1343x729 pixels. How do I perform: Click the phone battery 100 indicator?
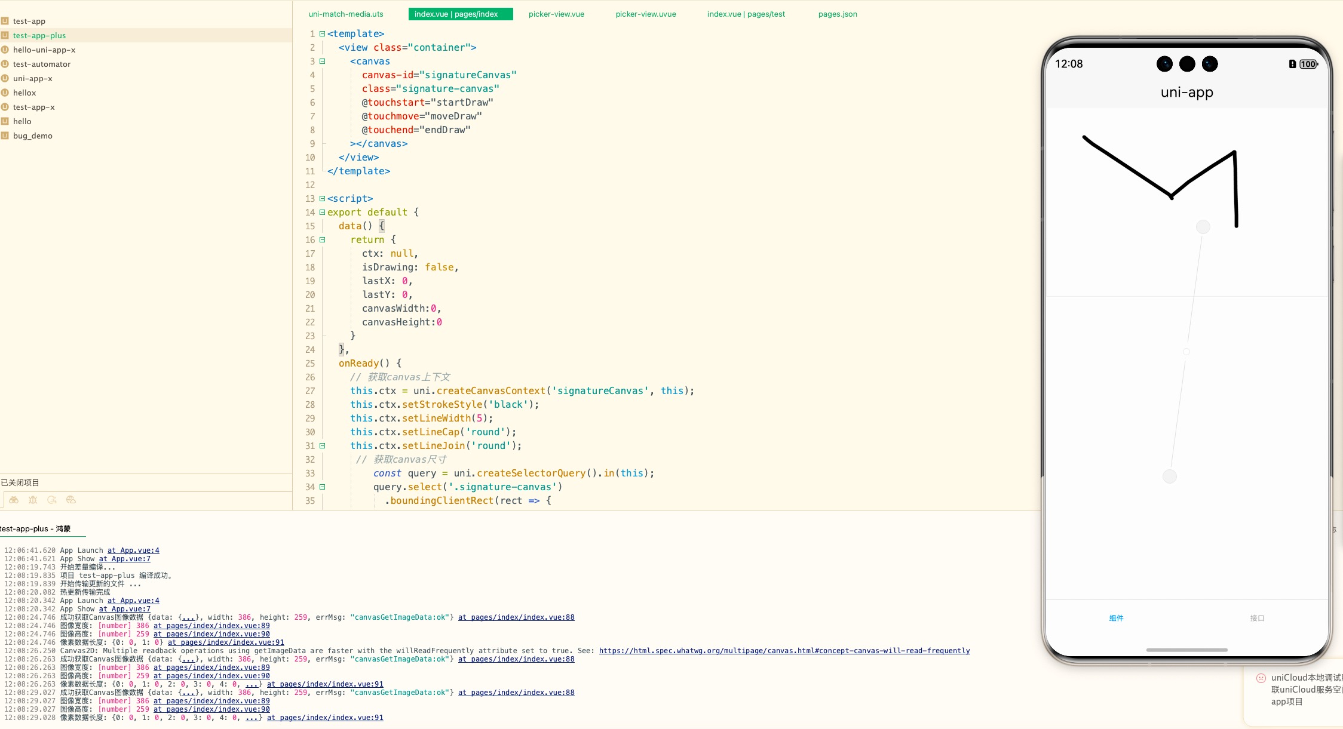tap(1308, 64)
